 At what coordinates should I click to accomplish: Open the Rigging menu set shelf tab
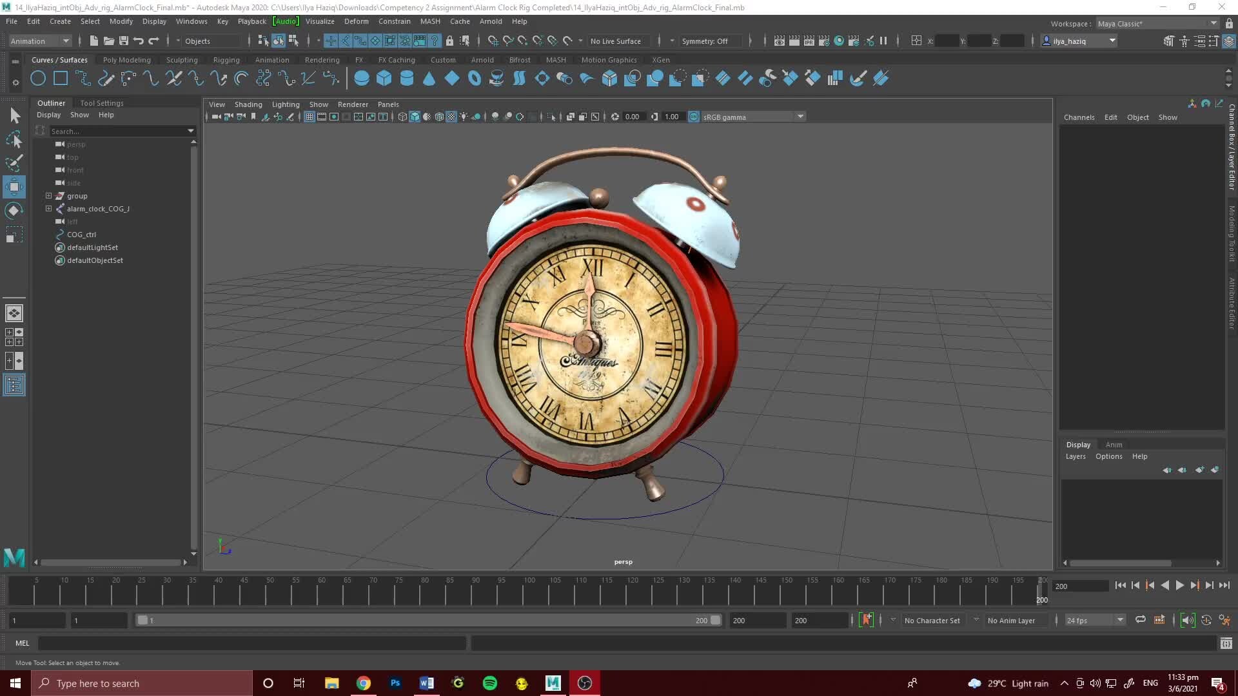226,59
